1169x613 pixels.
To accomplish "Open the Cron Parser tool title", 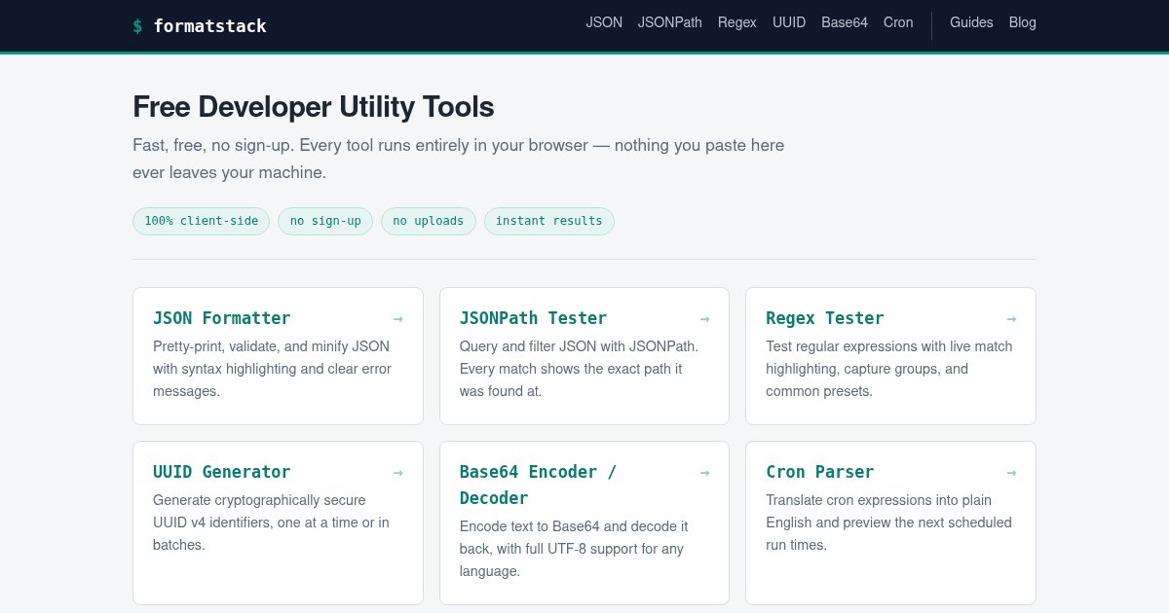I will [820, 472].
